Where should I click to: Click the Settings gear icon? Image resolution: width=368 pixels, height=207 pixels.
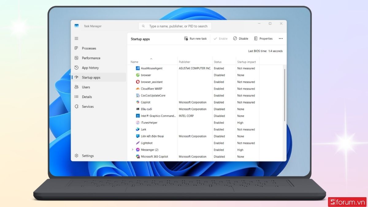(76, 156)
